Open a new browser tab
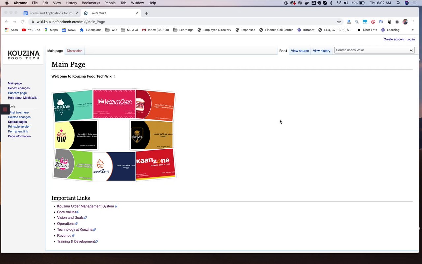Viewport: 422px width, 264px height. click(x=146, y=13)
